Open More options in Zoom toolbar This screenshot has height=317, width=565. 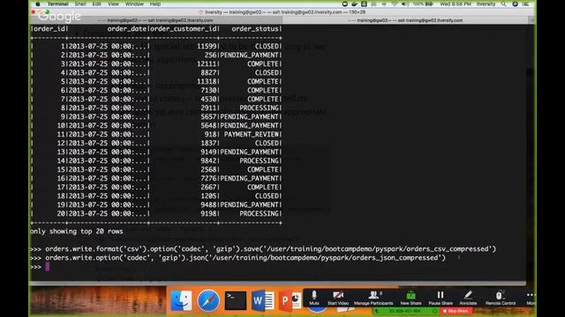pos(531,298)
